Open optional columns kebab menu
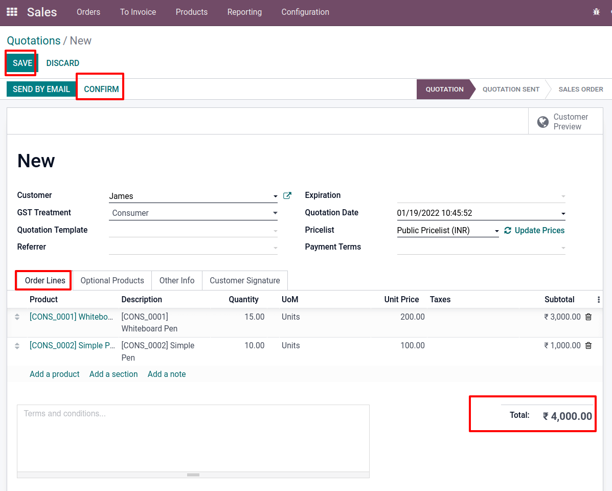The image size is (612, 491). tap(598, 300)
